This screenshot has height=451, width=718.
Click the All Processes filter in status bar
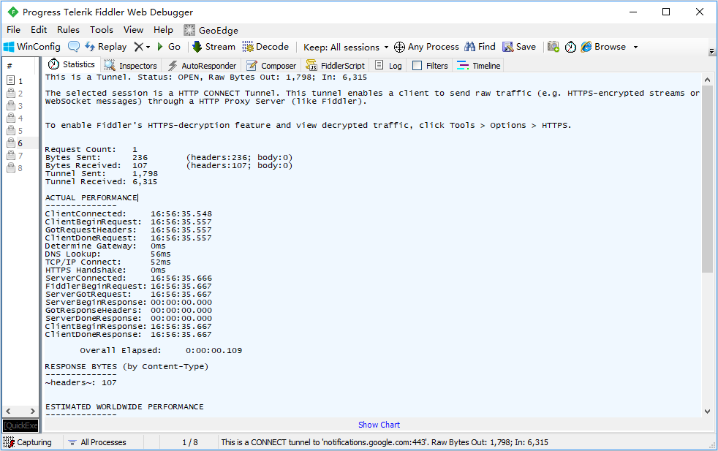(x=97, y=442)
